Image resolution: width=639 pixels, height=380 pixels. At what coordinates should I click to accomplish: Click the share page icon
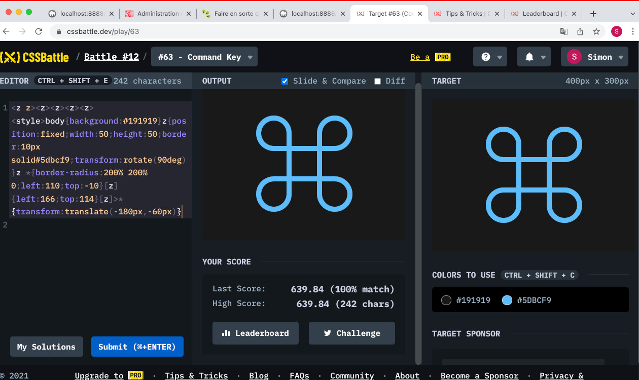point(580,31)
